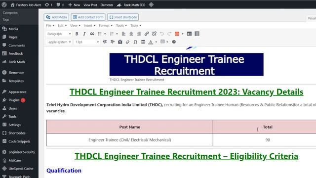Align text center

coord(131,34)
